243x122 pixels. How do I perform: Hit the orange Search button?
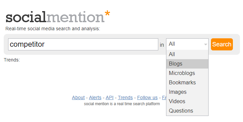[x=222, y=44]
